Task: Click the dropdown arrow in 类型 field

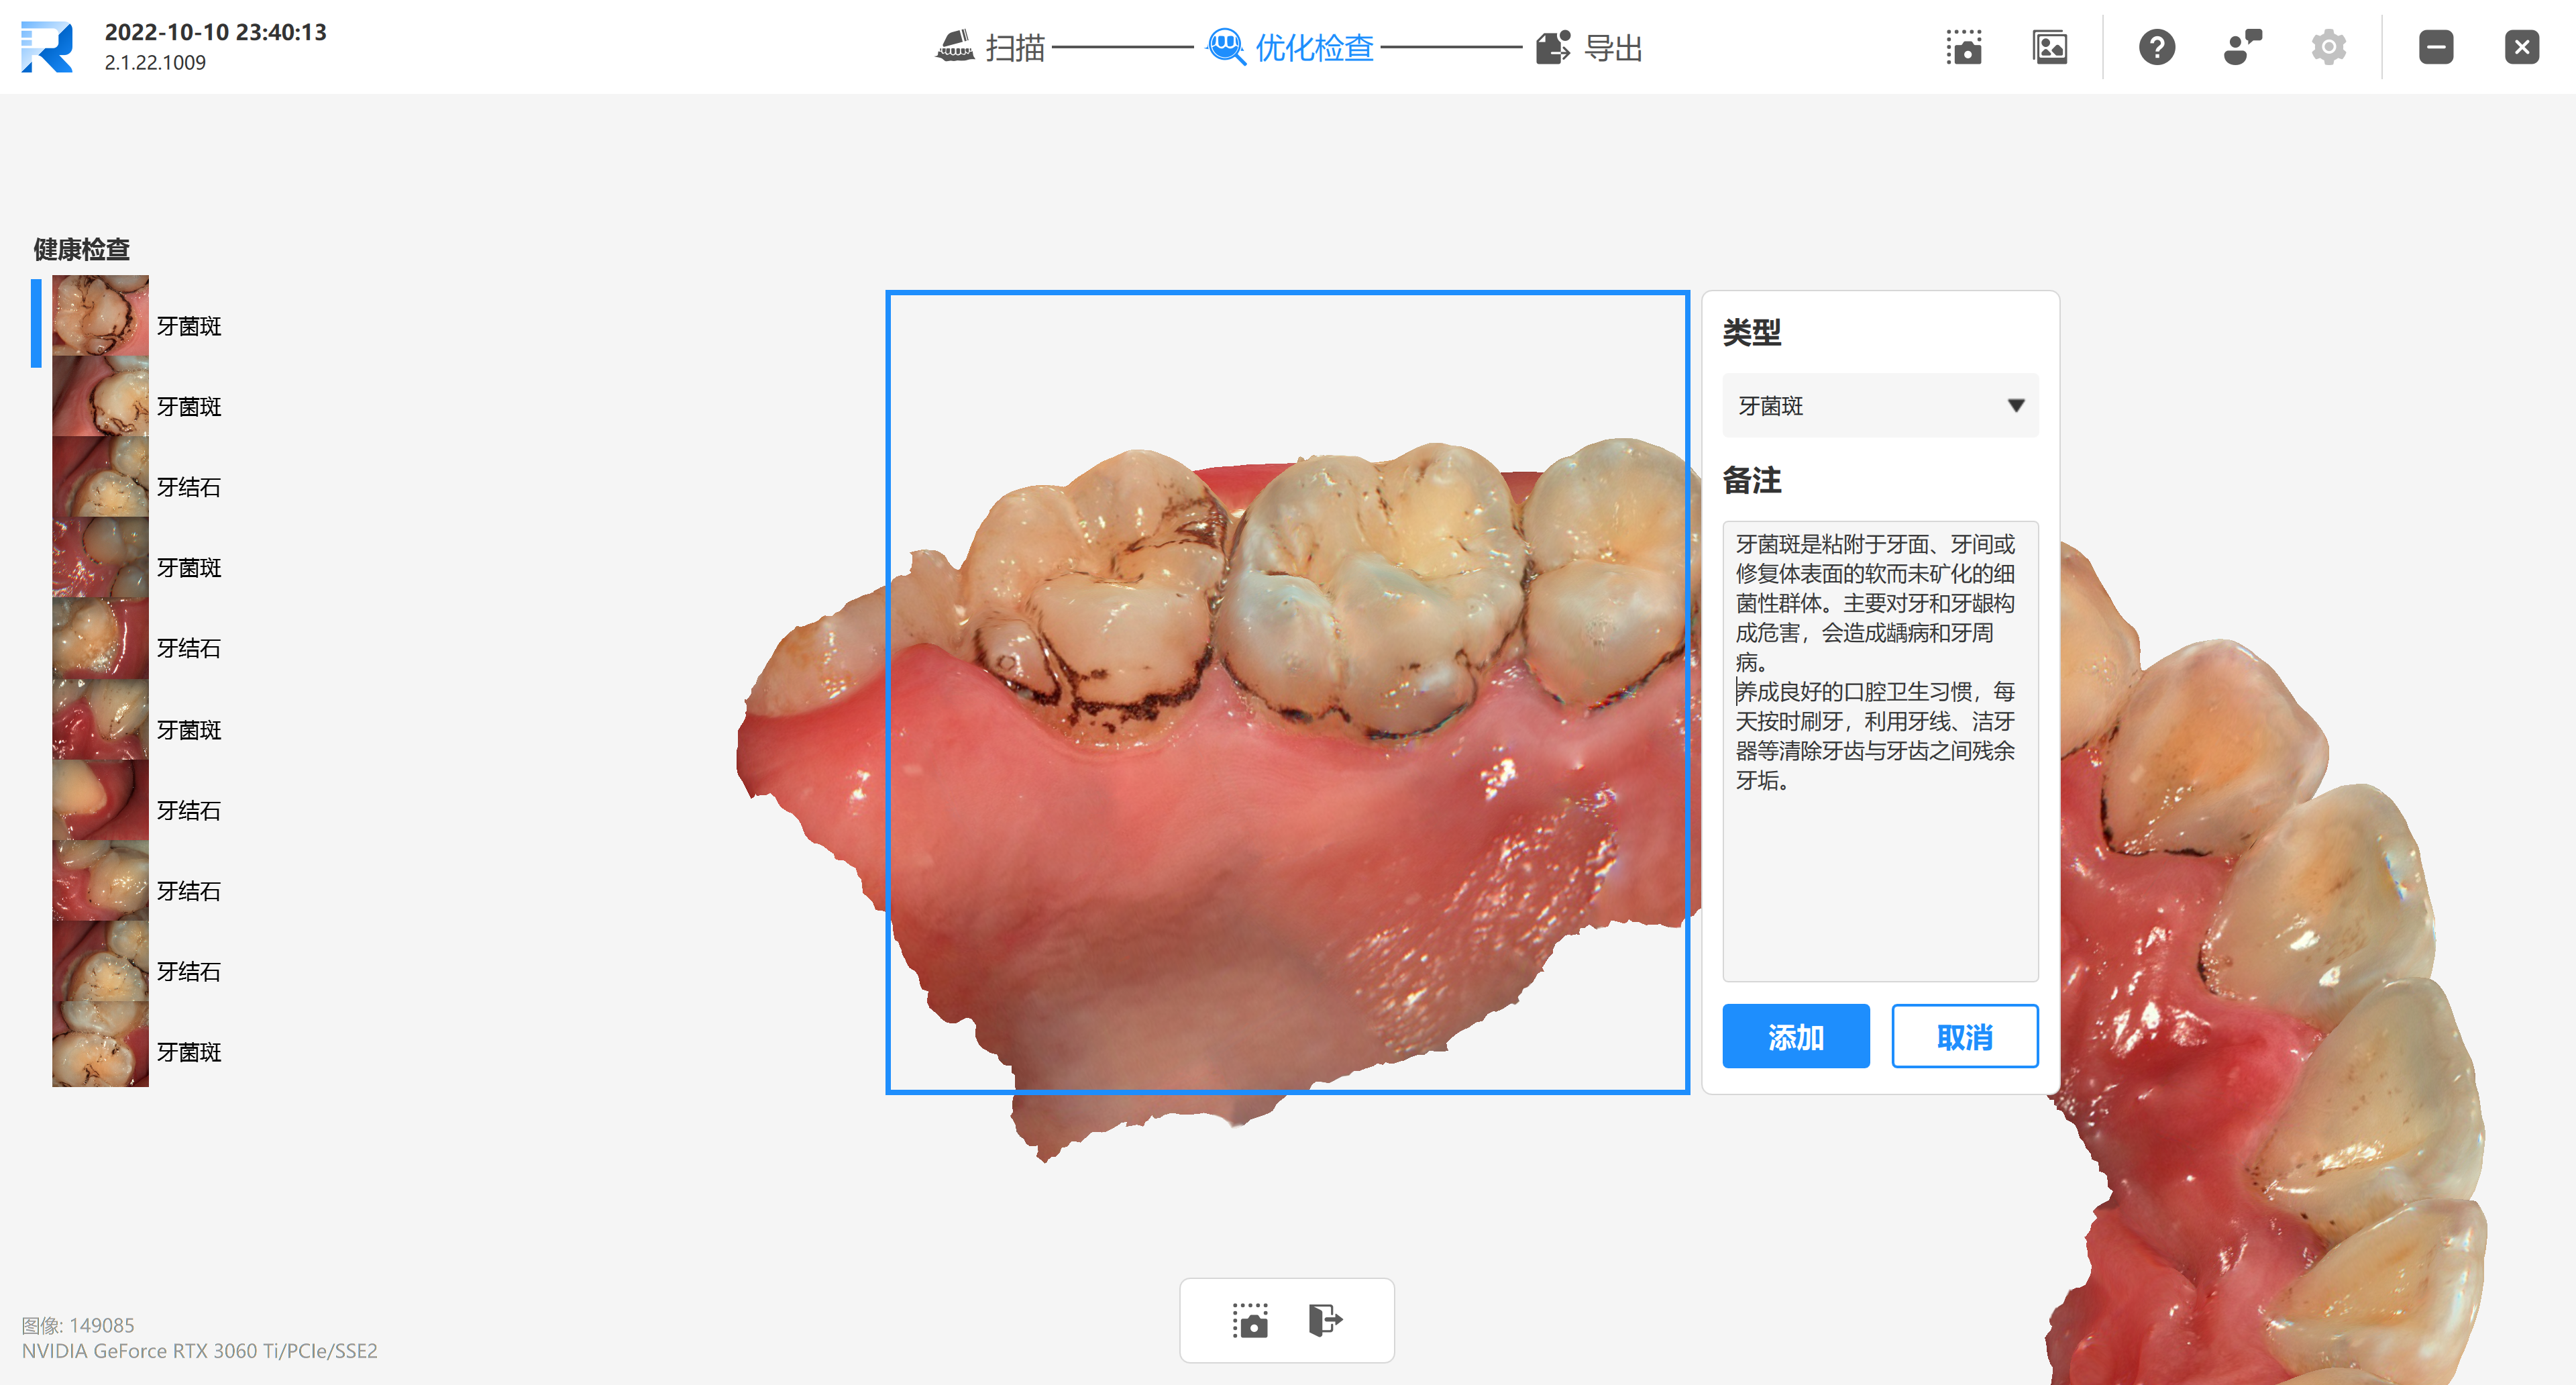Action: (2016, 405)
